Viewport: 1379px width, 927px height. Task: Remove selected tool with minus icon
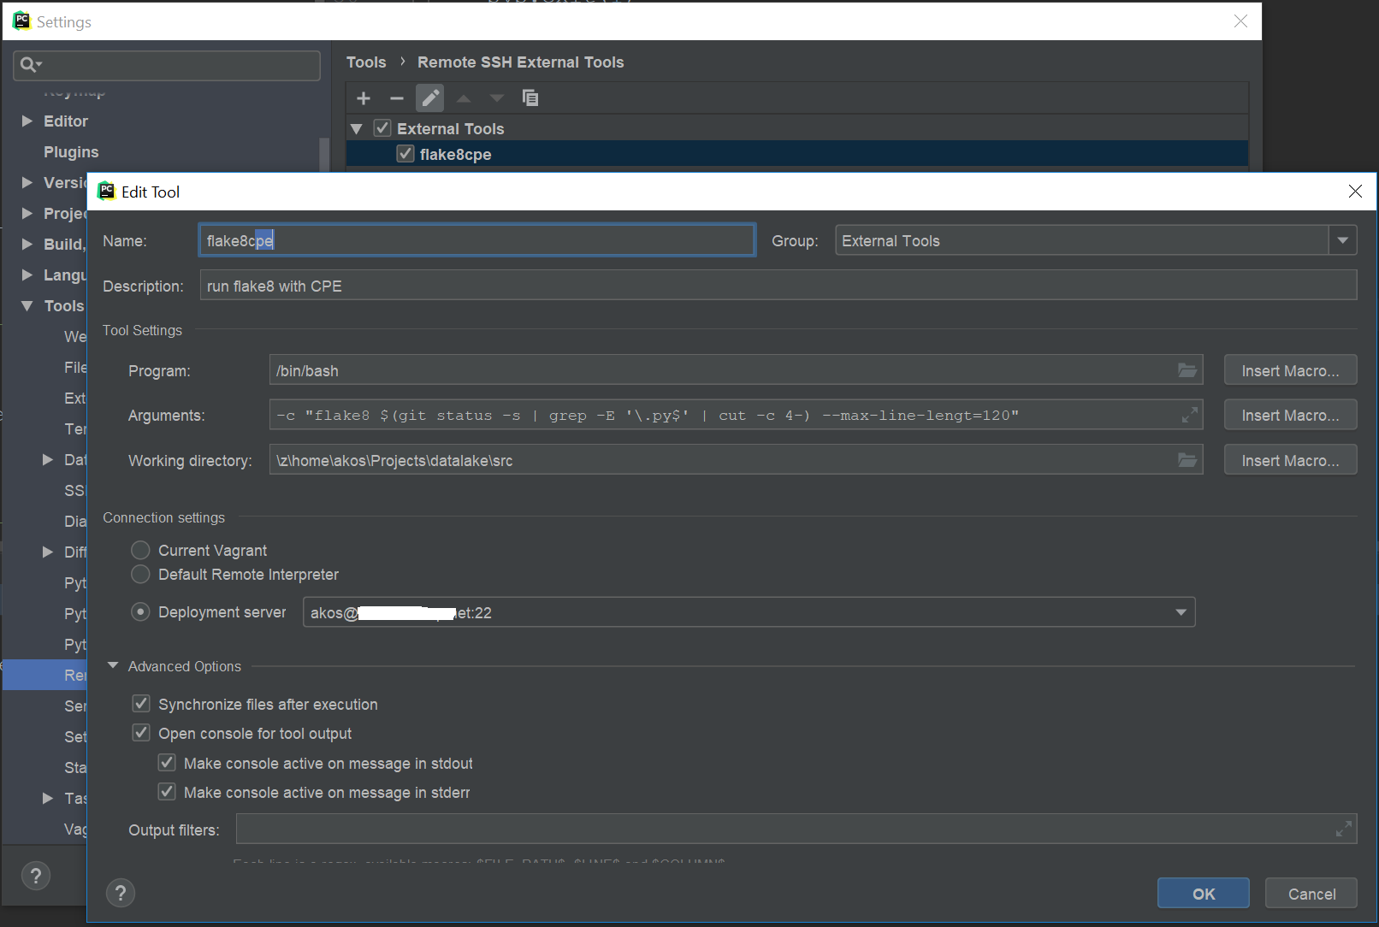tap(396, 98)
